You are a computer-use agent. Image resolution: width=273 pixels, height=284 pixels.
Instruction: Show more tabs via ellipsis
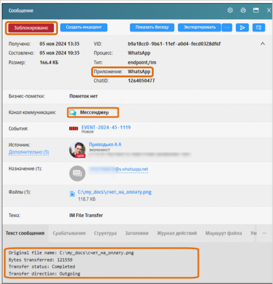(264, 233)
